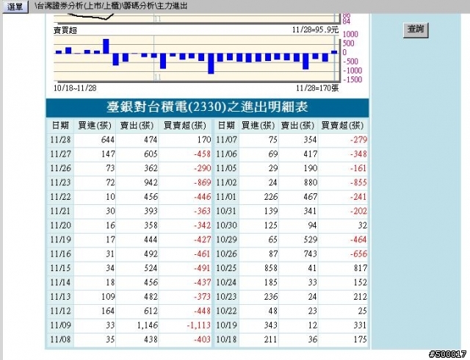470x360 pixels.
Task: Select net value -427 for 11/19
Action: click(202, 240)
